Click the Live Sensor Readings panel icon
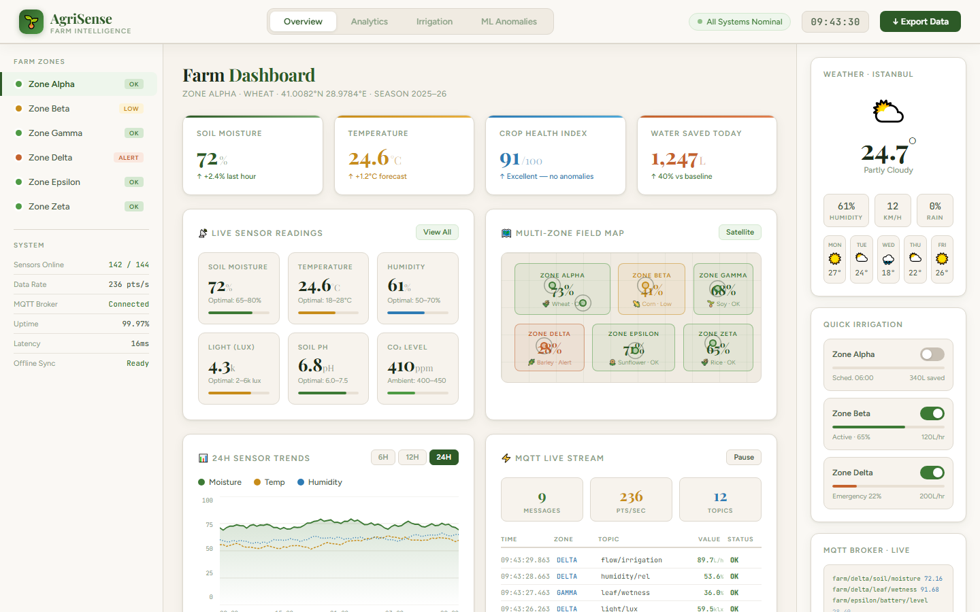 pyautogui.click(x=203, y=233)
